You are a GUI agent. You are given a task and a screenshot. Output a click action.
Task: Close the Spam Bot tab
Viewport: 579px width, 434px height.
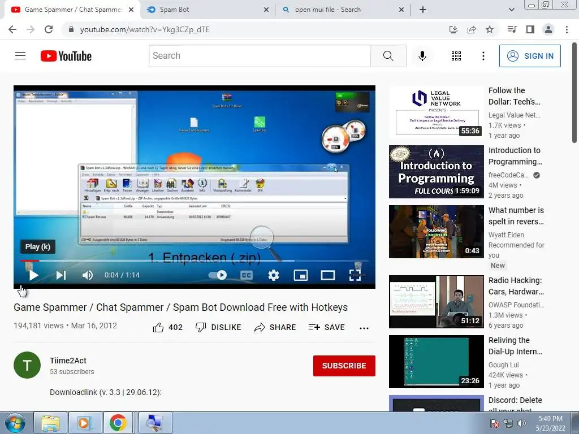pos(266,10)
